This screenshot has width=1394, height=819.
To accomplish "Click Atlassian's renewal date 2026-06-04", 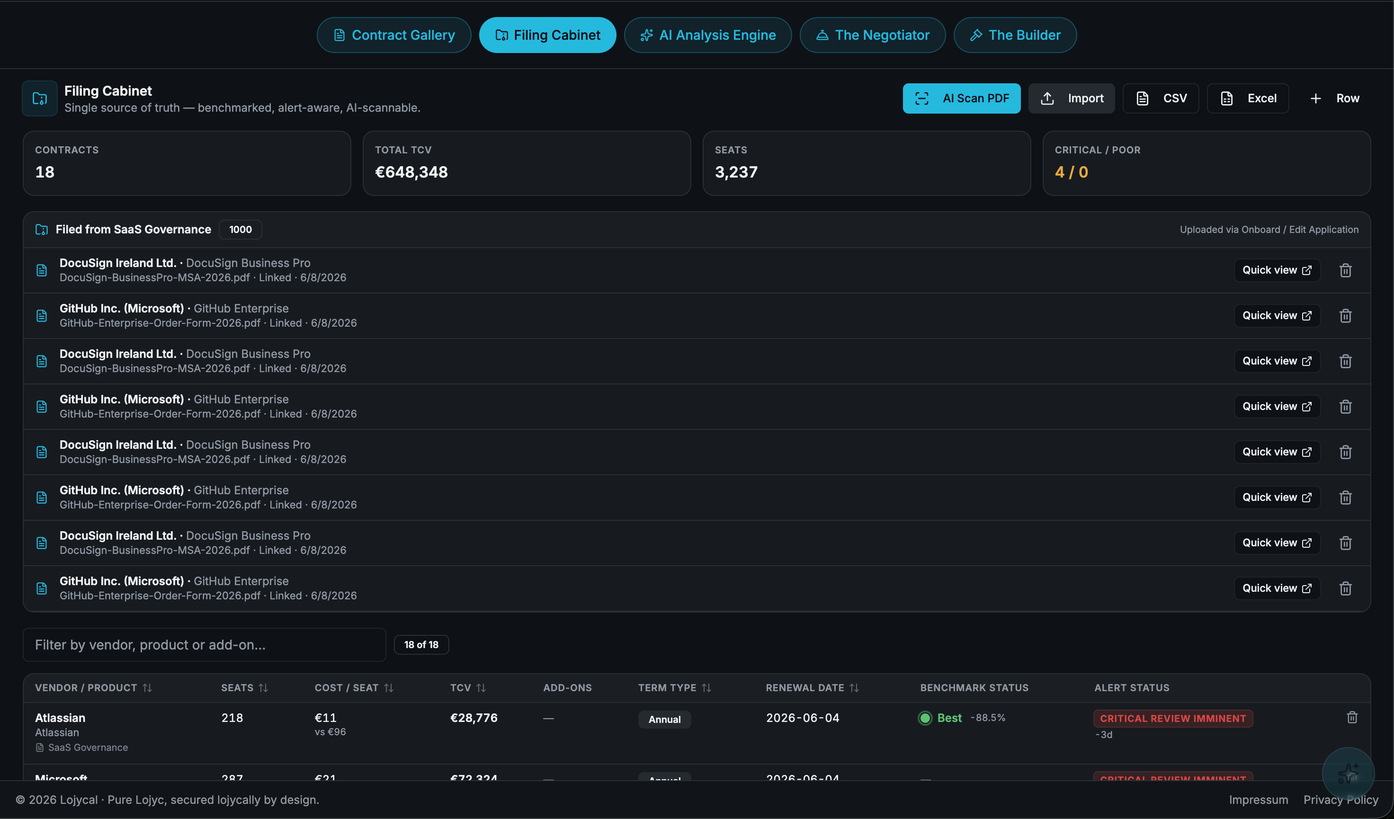I will click(x=803, y=718).
